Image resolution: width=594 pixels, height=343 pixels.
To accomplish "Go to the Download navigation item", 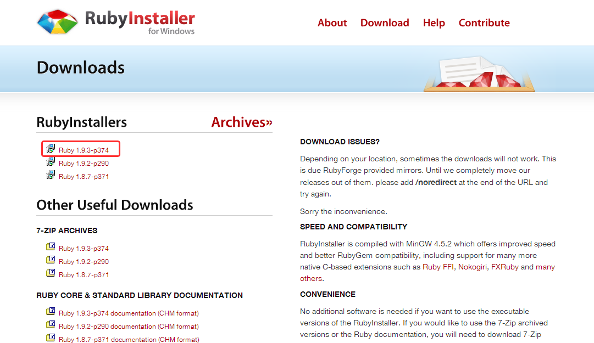I will (x=385, y=23).
